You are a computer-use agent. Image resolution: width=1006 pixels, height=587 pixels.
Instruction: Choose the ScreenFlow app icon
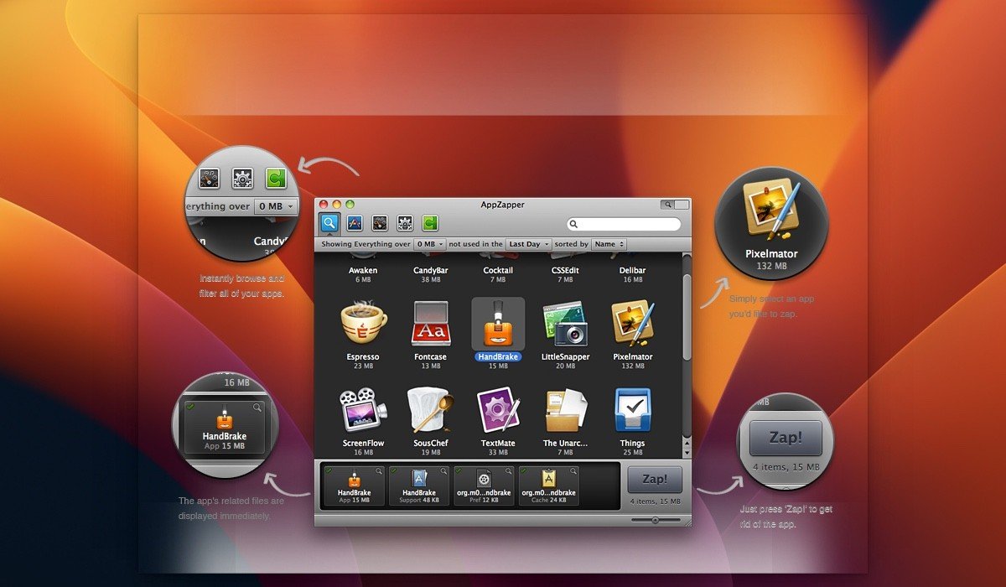[363, 410]
